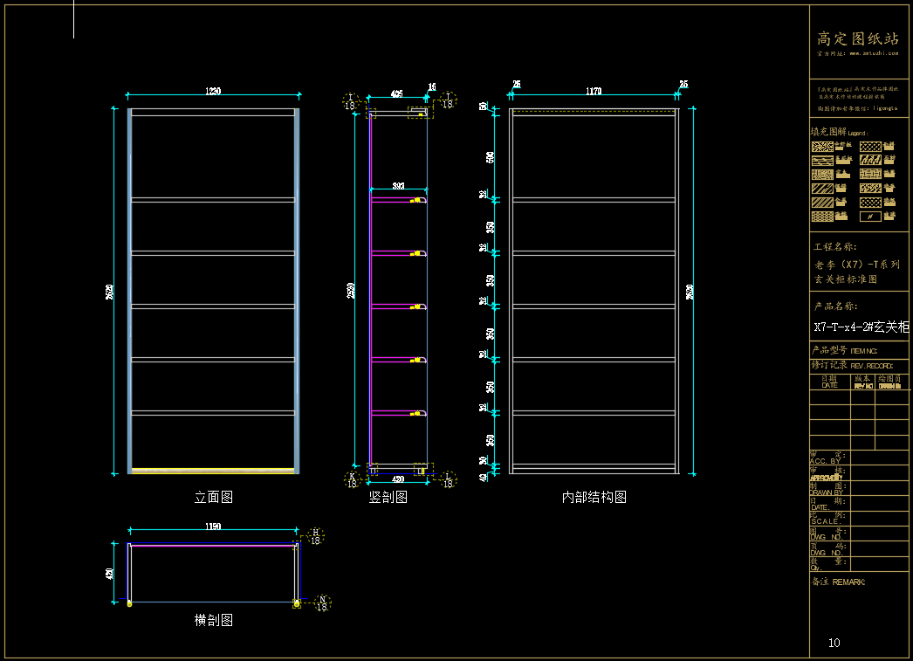Pick the 1170 width dimension text
913x661 pixels.
(x=594, y=91)
